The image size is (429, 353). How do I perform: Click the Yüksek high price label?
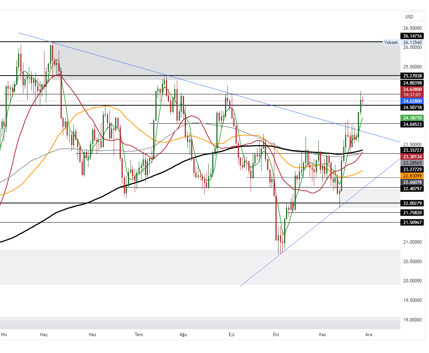coord(391,42)
